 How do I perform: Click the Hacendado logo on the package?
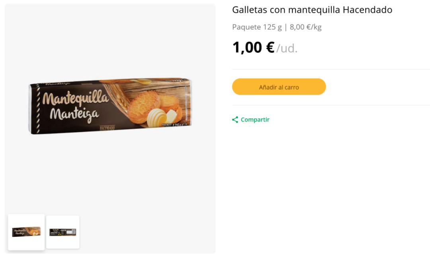coord(107,128)
